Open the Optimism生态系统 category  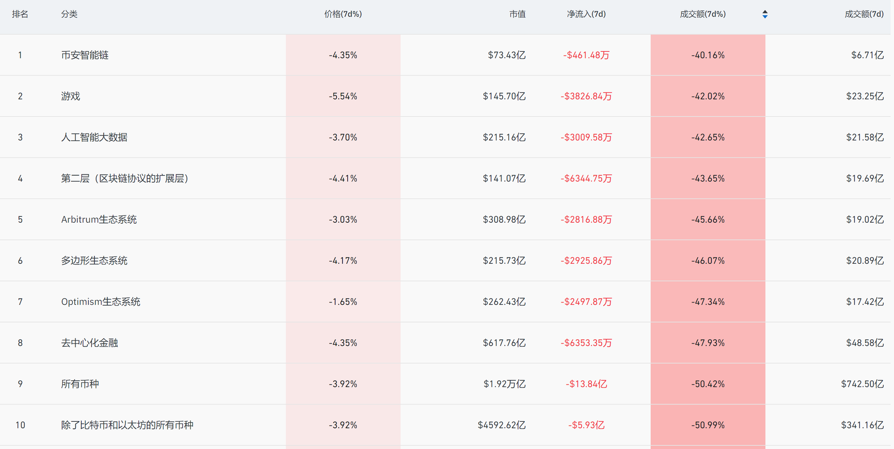click(101, 302)
